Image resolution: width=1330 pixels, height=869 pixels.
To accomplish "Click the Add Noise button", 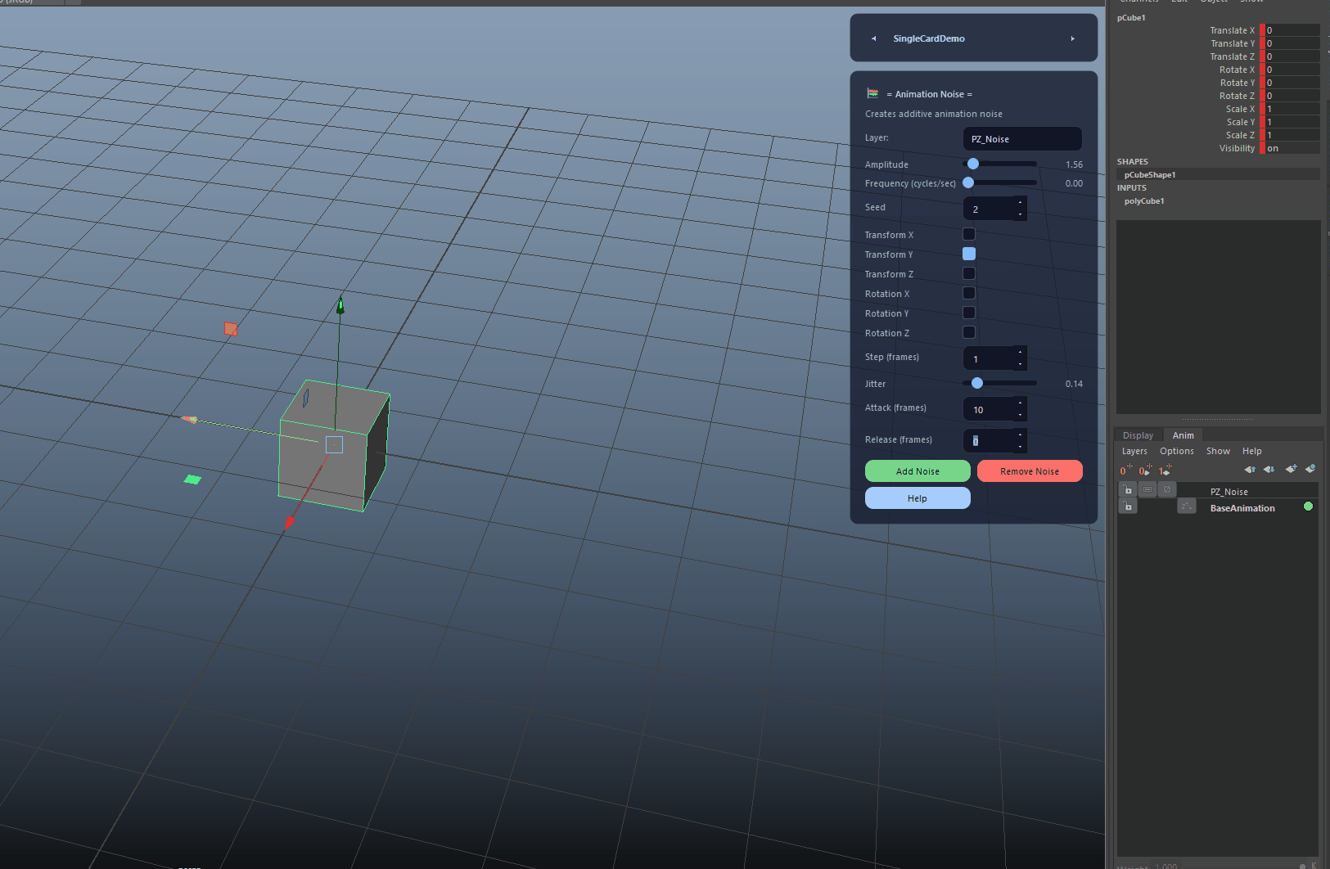I will coord(917,471).
